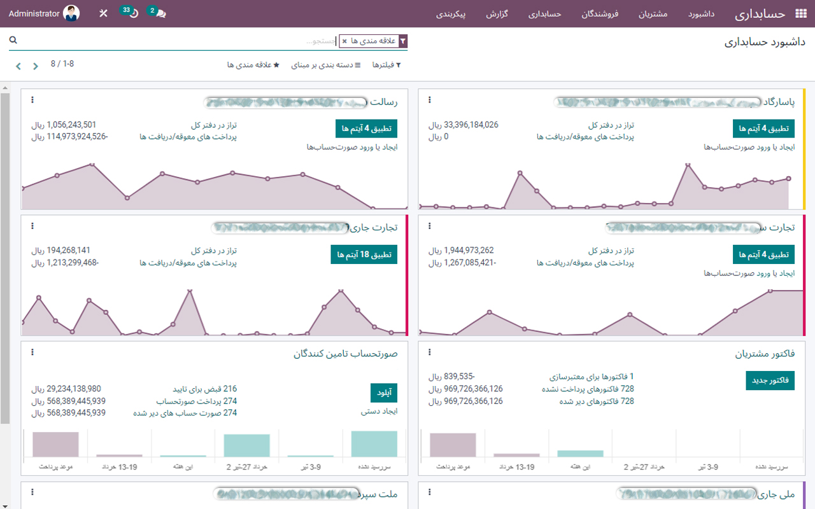Click the Administrator profile avatar
Viewport: 815px width, 509px height.
[71, 13]
